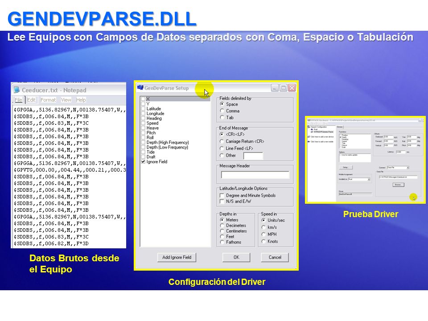The height and width of the screenshot is (321, 428).
Task: Open the Edit menu in Notepad
Action: (x=31, y=100)
